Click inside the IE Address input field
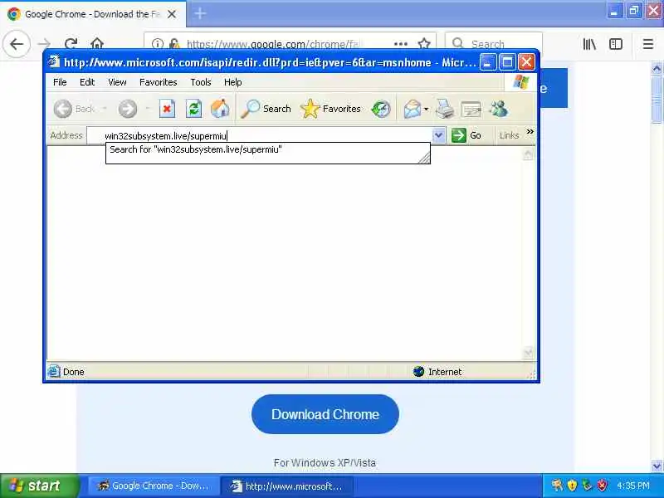This screenshot has height=498, width=664. pyautogui.click(x=261, y=135)
